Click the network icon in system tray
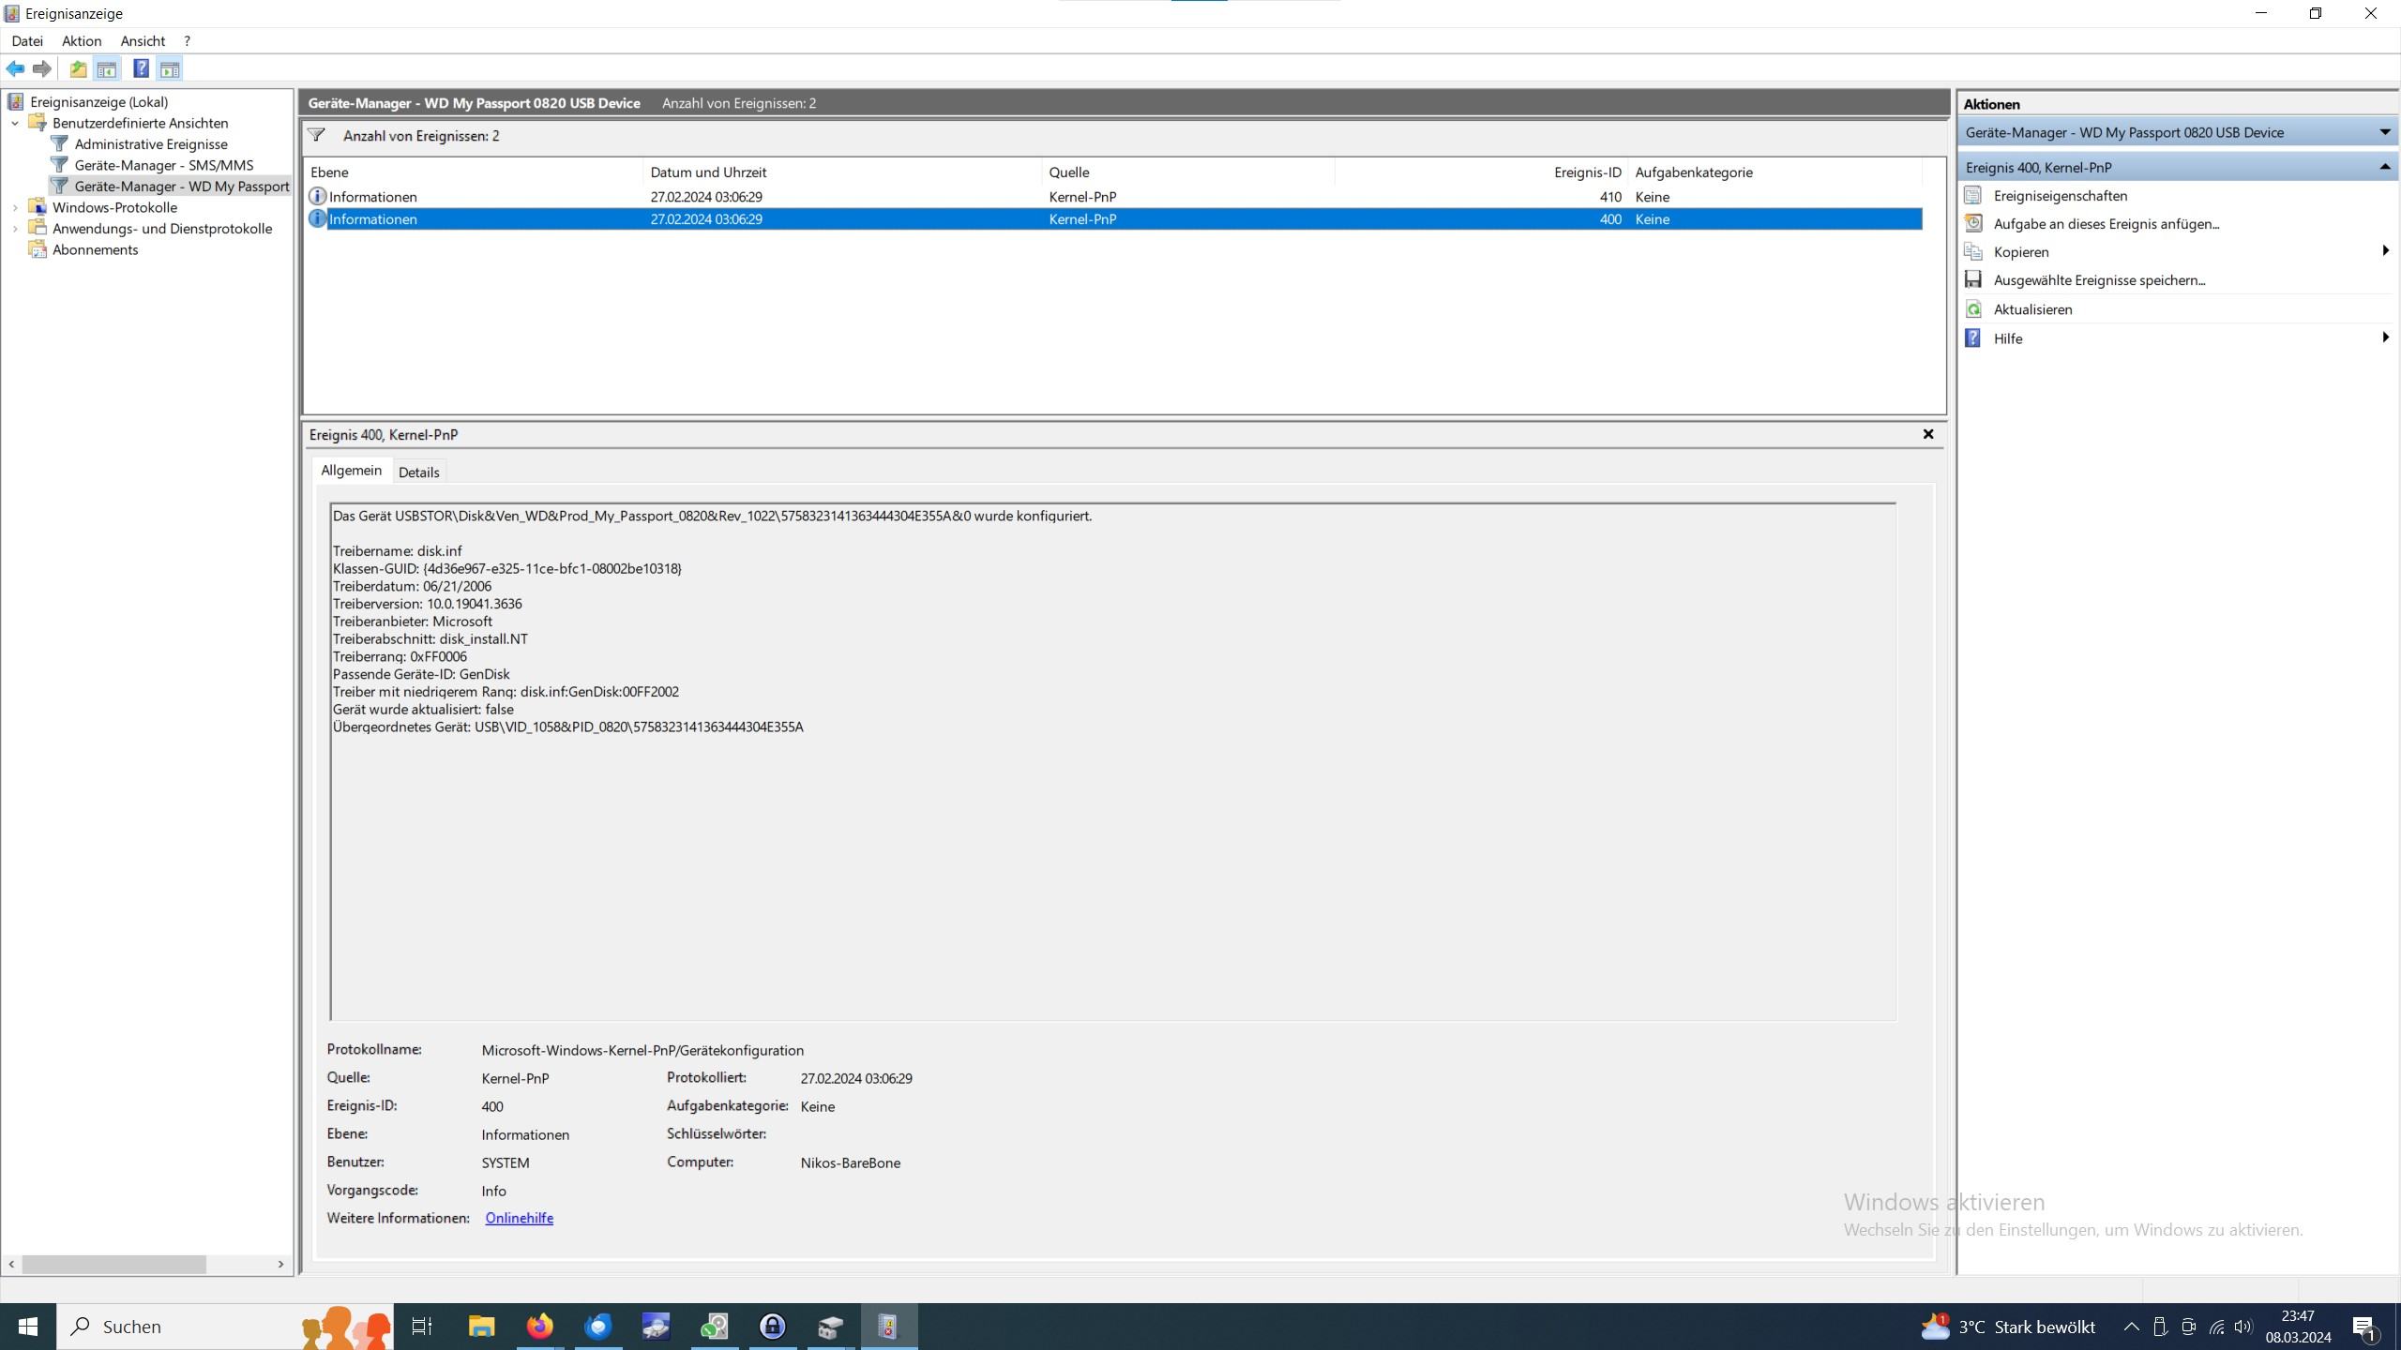Viewport: 2401px width, 1350px height. (x=2217, y=1327)
